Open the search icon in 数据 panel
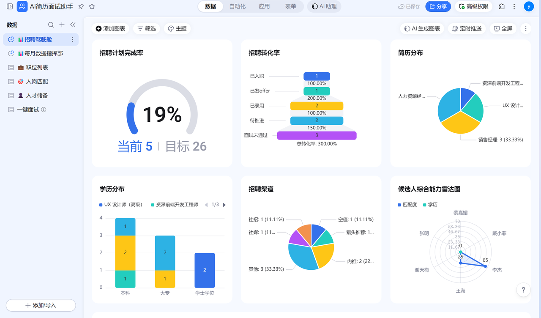541x318 pixels. [51, 25]
